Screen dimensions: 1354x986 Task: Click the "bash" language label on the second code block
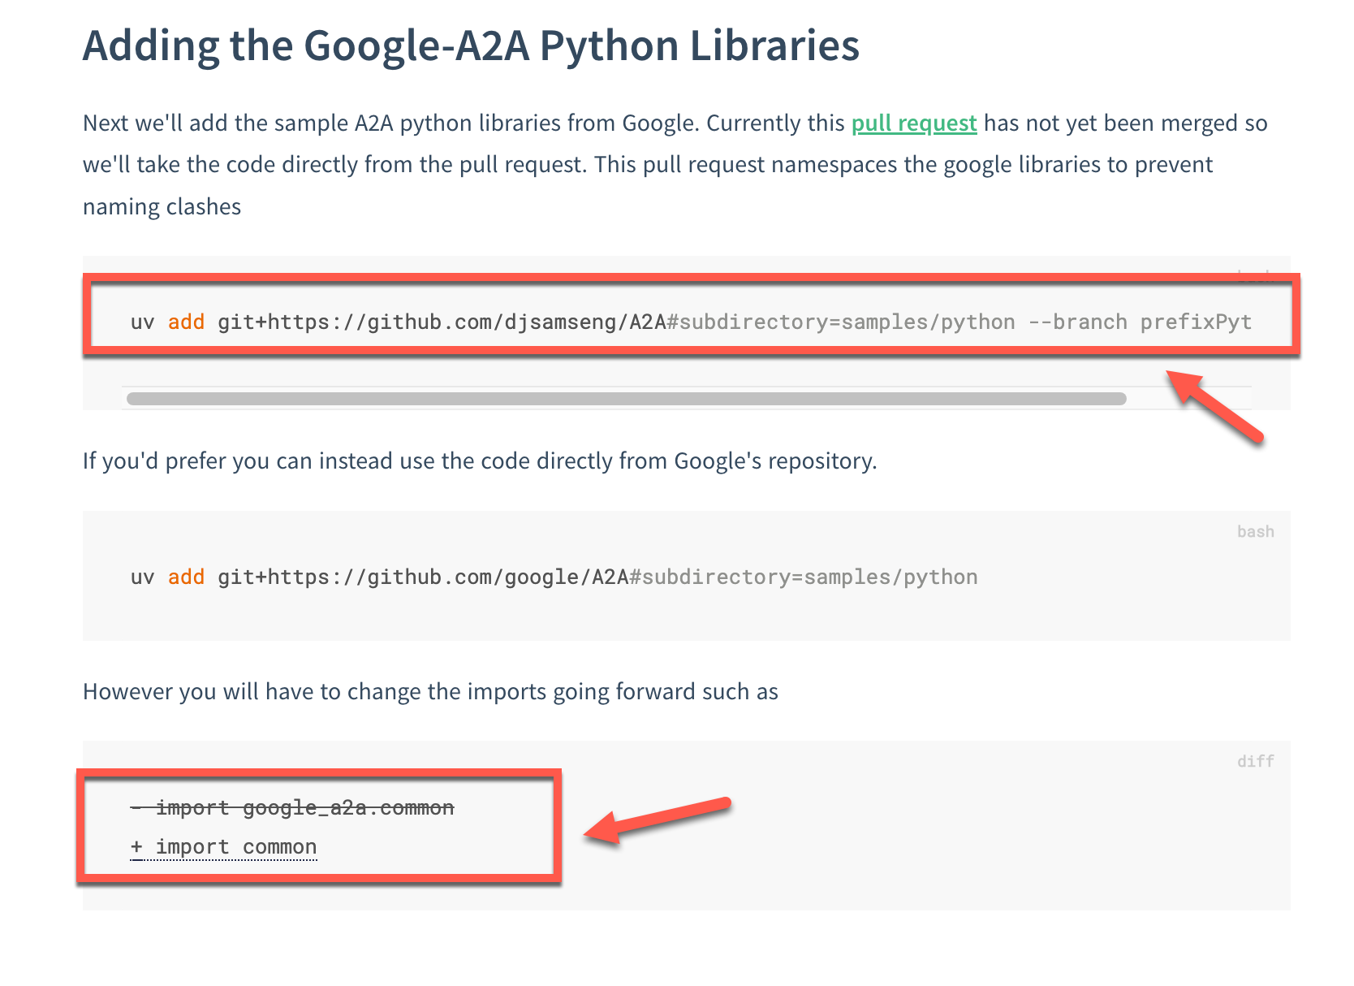(1255, 532)
